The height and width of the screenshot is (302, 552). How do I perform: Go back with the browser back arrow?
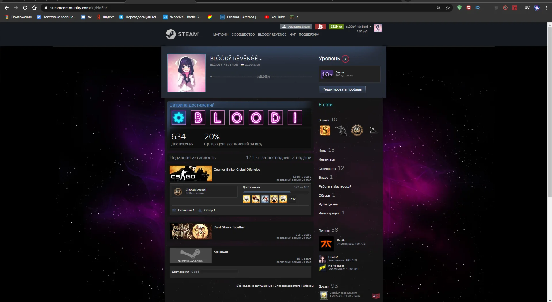(x=7, y=8)
